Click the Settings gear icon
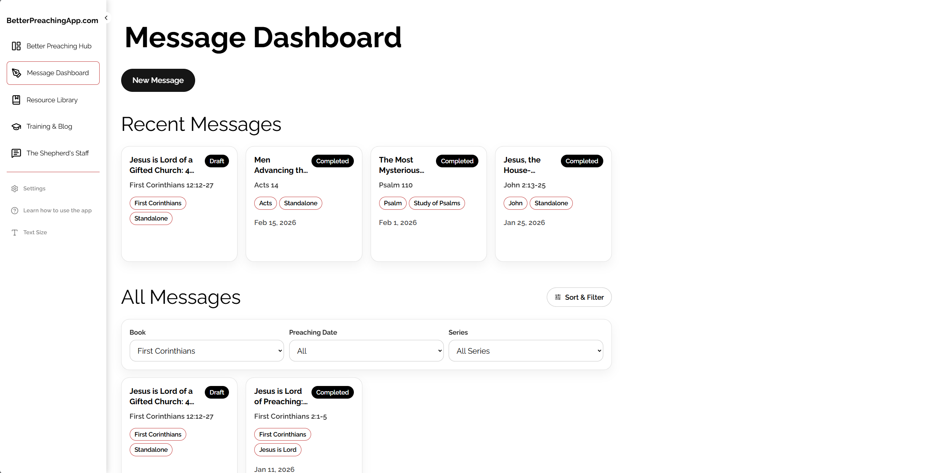This screenshot has height=473, width=943. (14, 189)
